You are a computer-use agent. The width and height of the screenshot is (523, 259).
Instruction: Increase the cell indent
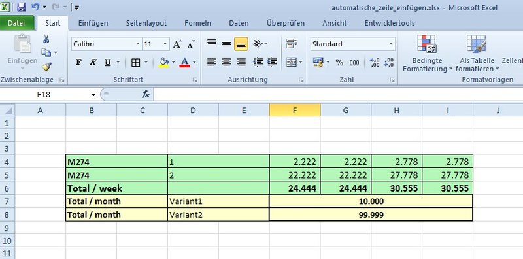(272, 62)
